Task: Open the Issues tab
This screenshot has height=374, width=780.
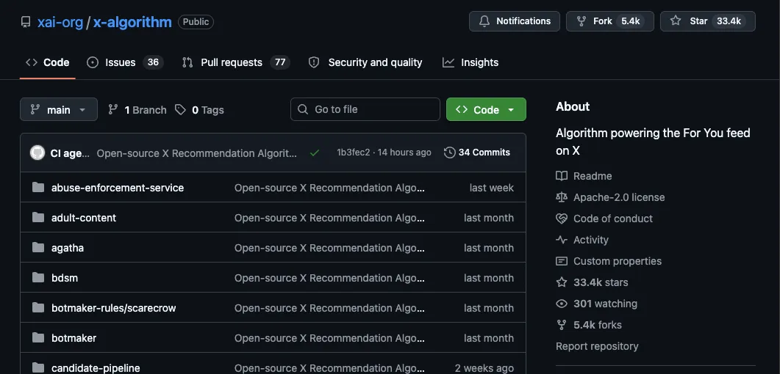Action: [125, 62]
